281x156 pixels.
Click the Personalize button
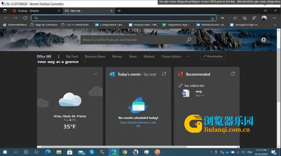pyautogui.click(x=213, y=56)
